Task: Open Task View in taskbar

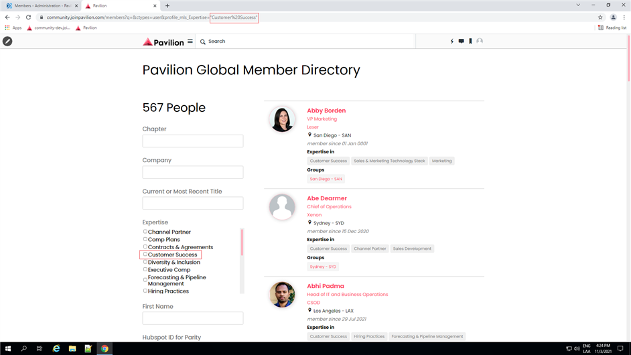Action: 40,348
